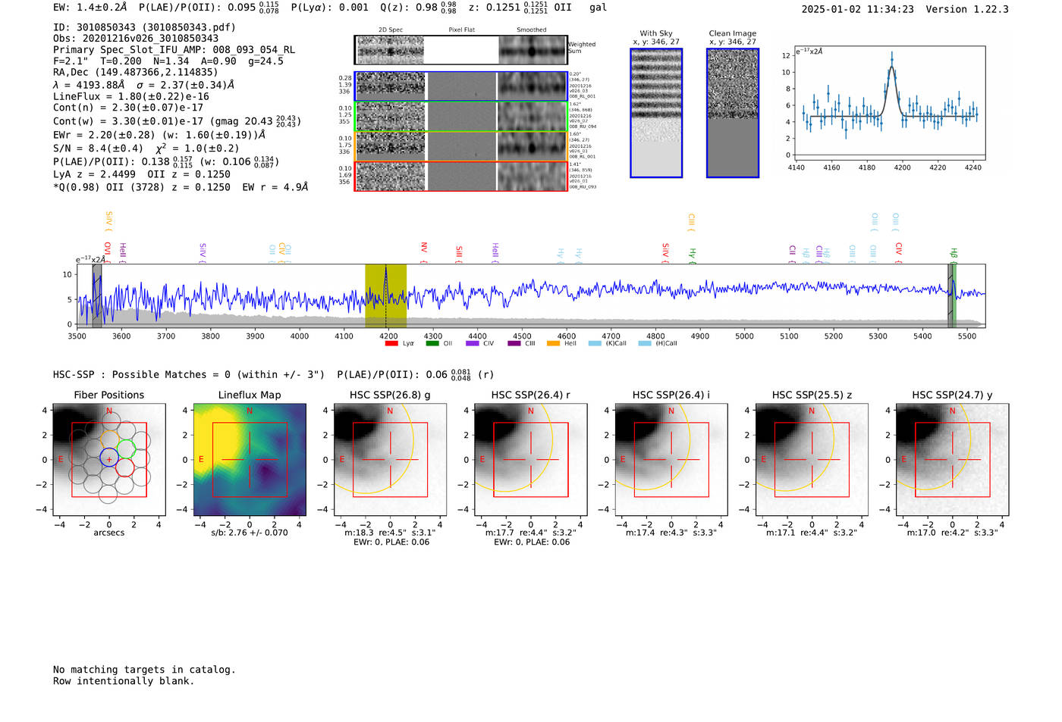The width and height of the screenshot is (1062, 722).
Task: Open the HSC SSP(26.4) i image
Action: (x=671, y=460)
